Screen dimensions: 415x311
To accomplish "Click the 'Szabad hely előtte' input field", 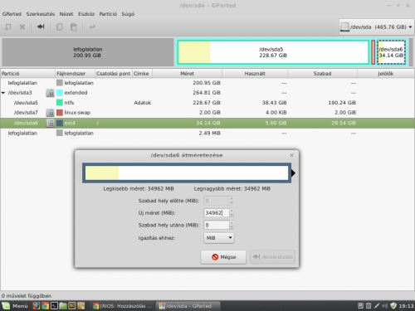I will 217,201.
